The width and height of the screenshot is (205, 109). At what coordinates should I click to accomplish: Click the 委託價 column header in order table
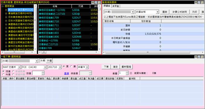(56, 79)
